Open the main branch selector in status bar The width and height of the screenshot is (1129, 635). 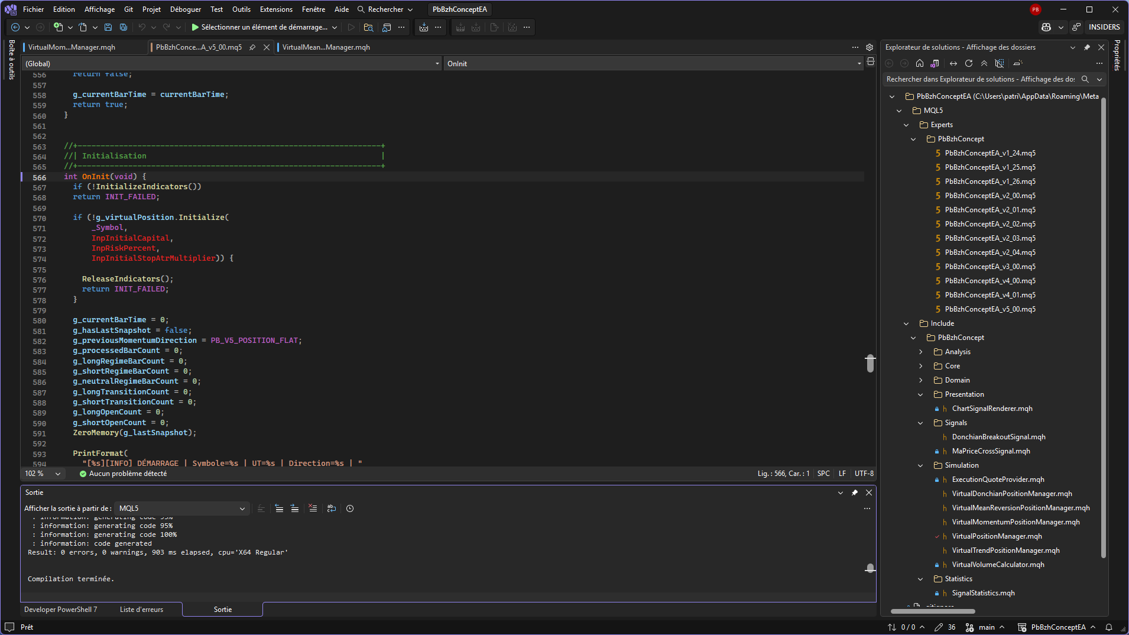(x=985, y=627)
